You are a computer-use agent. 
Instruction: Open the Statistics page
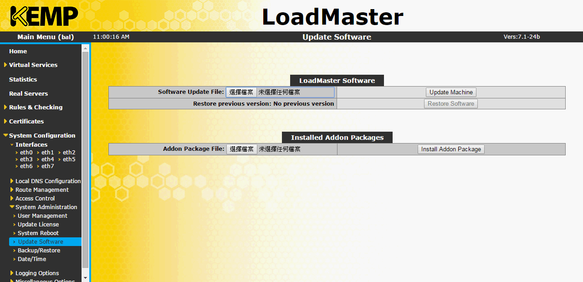click(x=23, y=79)
